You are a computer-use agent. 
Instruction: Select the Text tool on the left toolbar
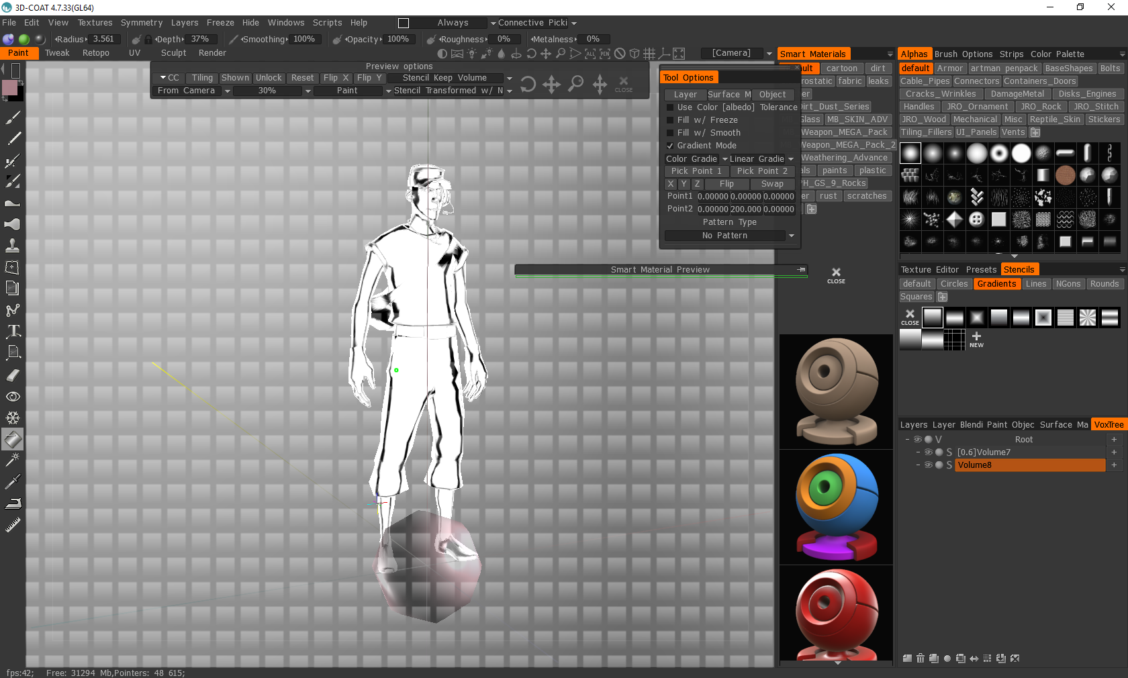pos(12,331)
